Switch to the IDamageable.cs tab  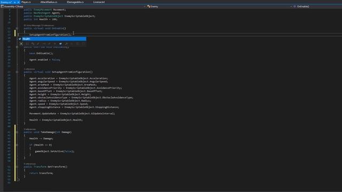(75, 2)
